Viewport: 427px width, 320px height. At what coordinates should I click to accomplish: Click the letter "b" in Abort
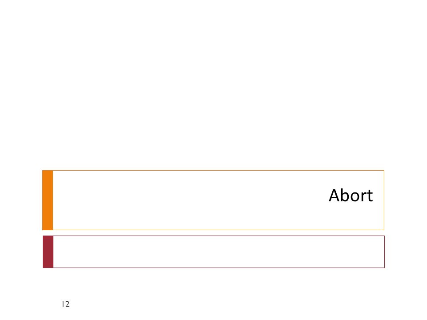pyautogui.click(x=346, y=195)
